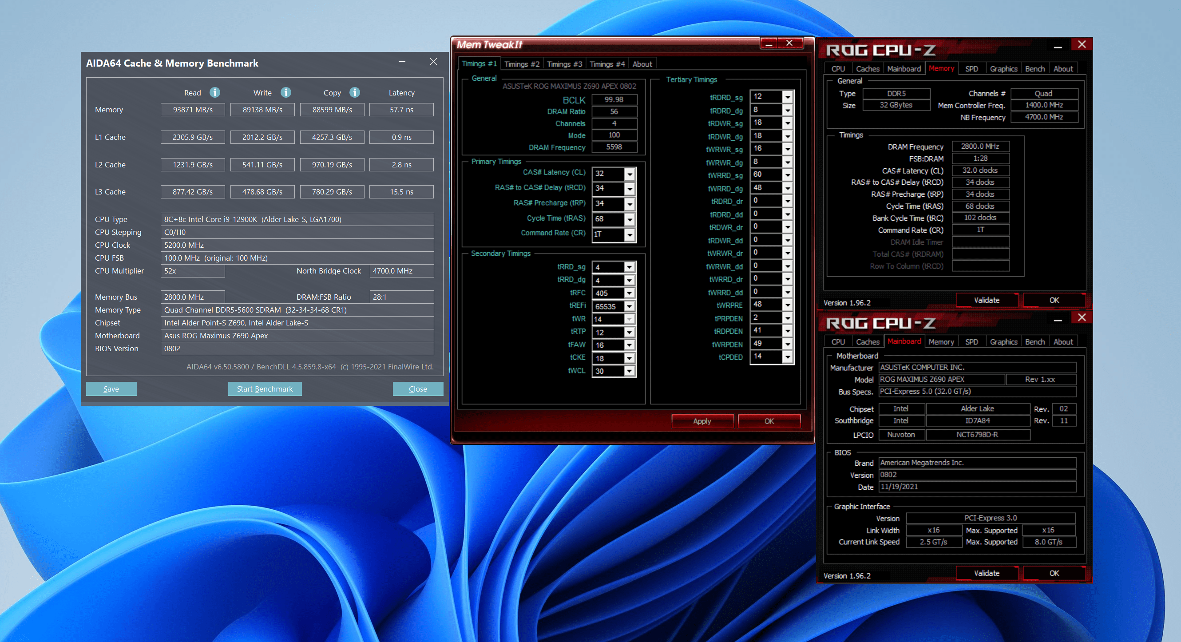Expand the tREFi dropdown
The image size is (1181, 642).
[x=630, y=306]
